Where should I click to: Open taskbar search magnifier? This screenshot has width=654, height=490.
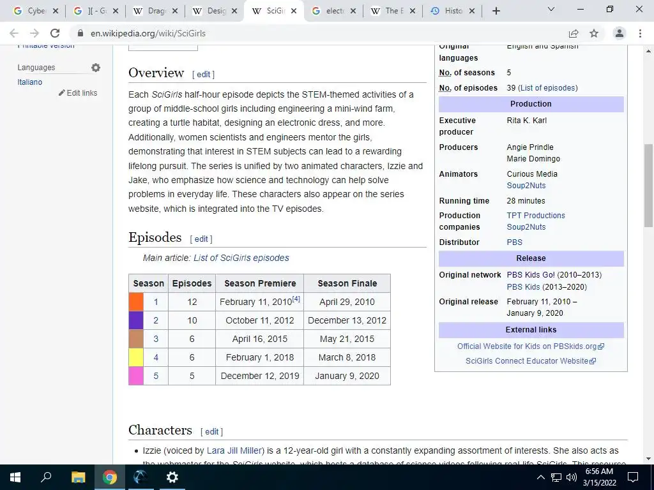[x=46, y=477]
